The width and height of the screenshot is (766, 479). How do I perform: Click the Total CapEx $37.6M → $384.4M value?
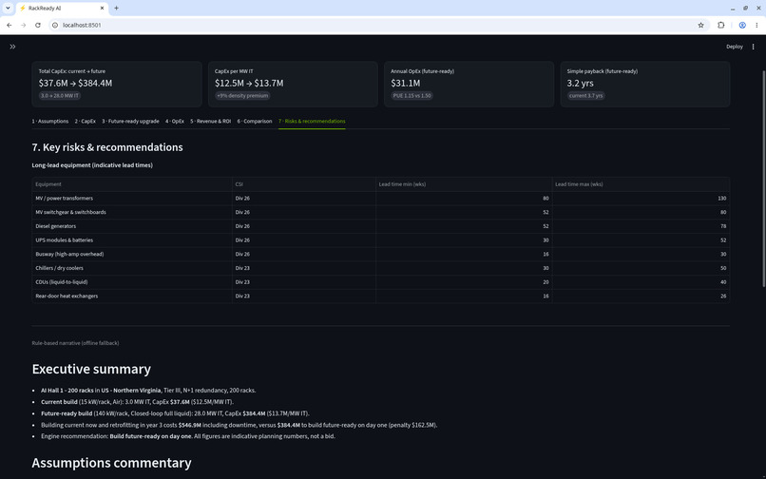point(75,83)
